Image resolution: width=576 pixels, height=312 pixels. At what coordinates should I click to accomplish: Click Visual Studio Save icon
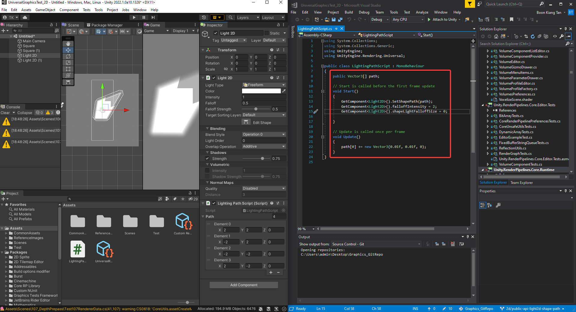[x=333, y=19]
